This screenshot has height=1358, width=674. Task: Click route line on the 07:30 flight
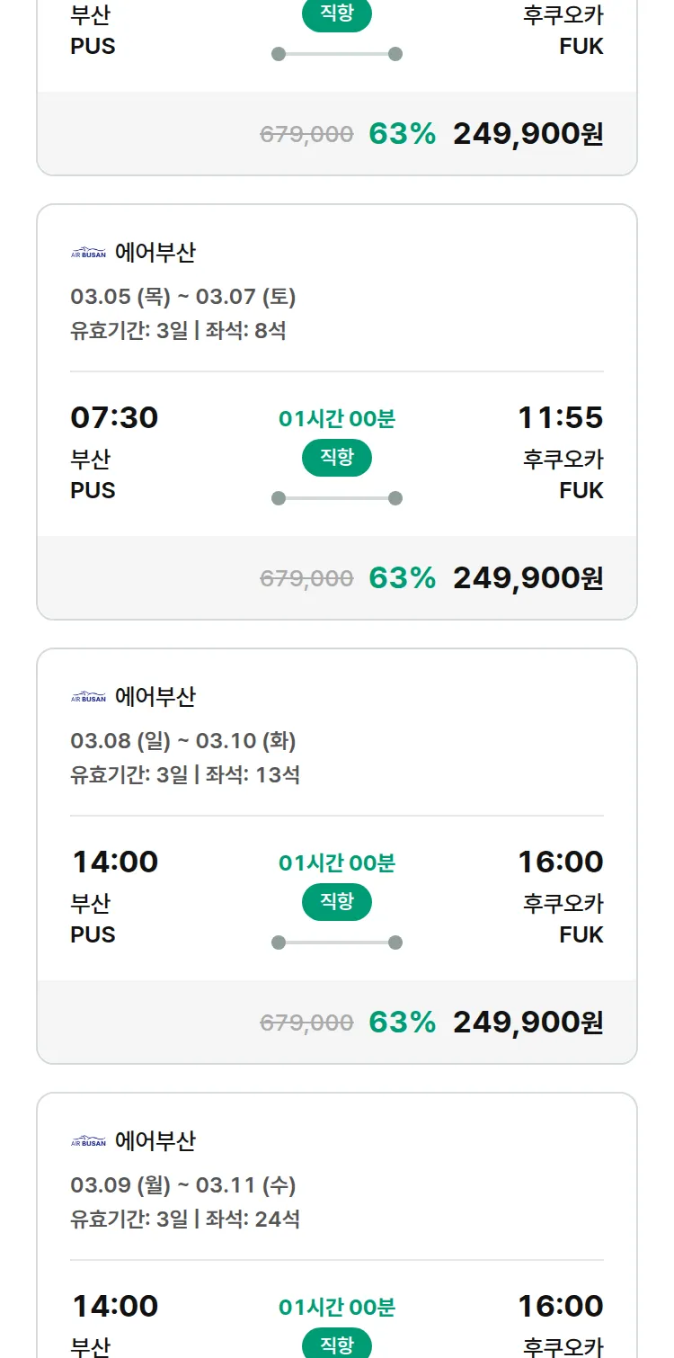[x=337, y=498]
